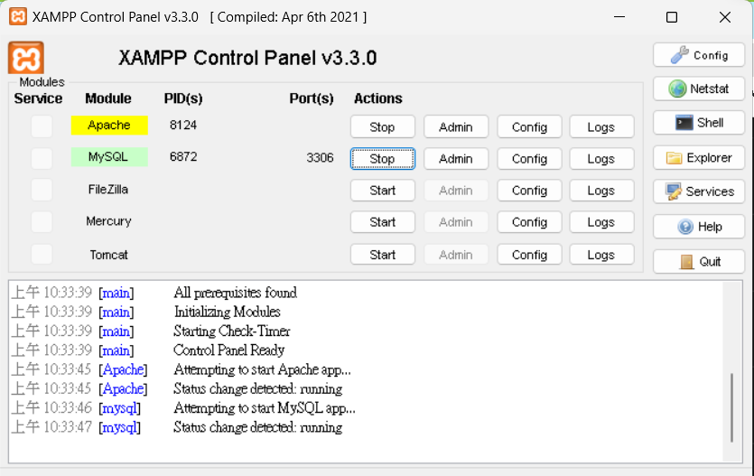Toggle the MySQL service checkbox
This screenshot has width=754, height=476.
click(x=42, y=158)
